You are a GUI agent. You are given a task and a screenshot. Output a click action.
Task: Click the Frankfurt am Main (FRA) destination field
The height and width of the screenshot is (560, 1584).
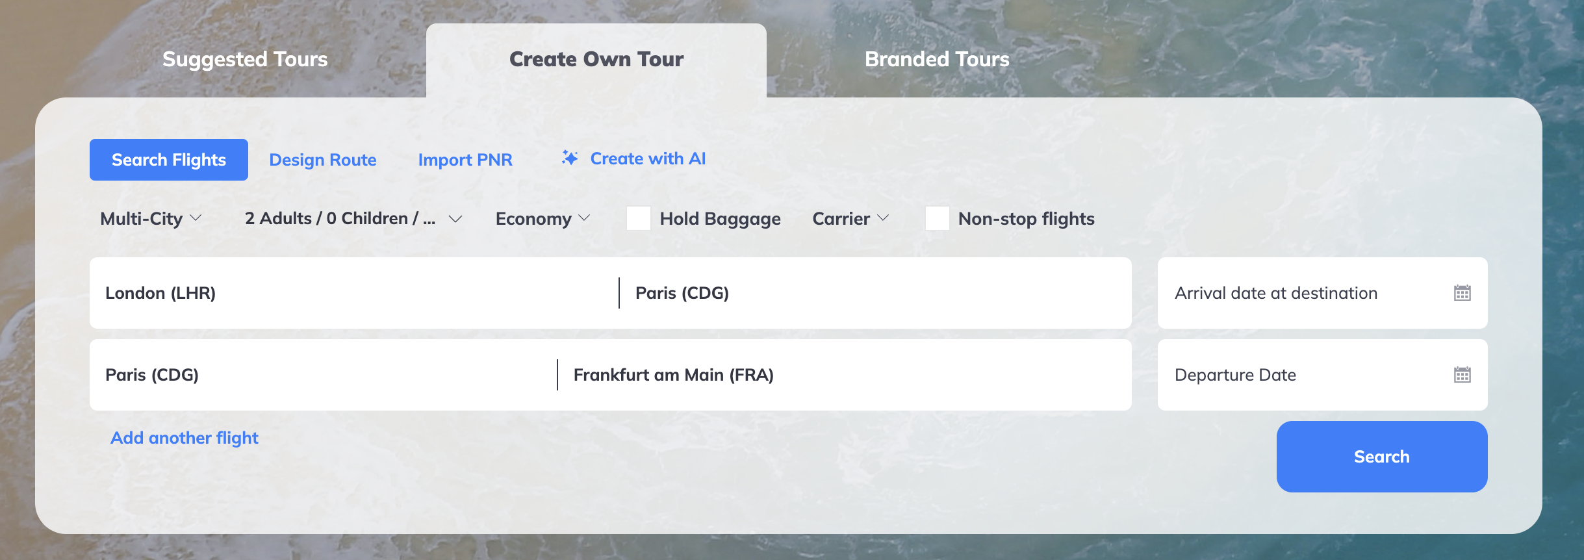[x=845, y=375]
